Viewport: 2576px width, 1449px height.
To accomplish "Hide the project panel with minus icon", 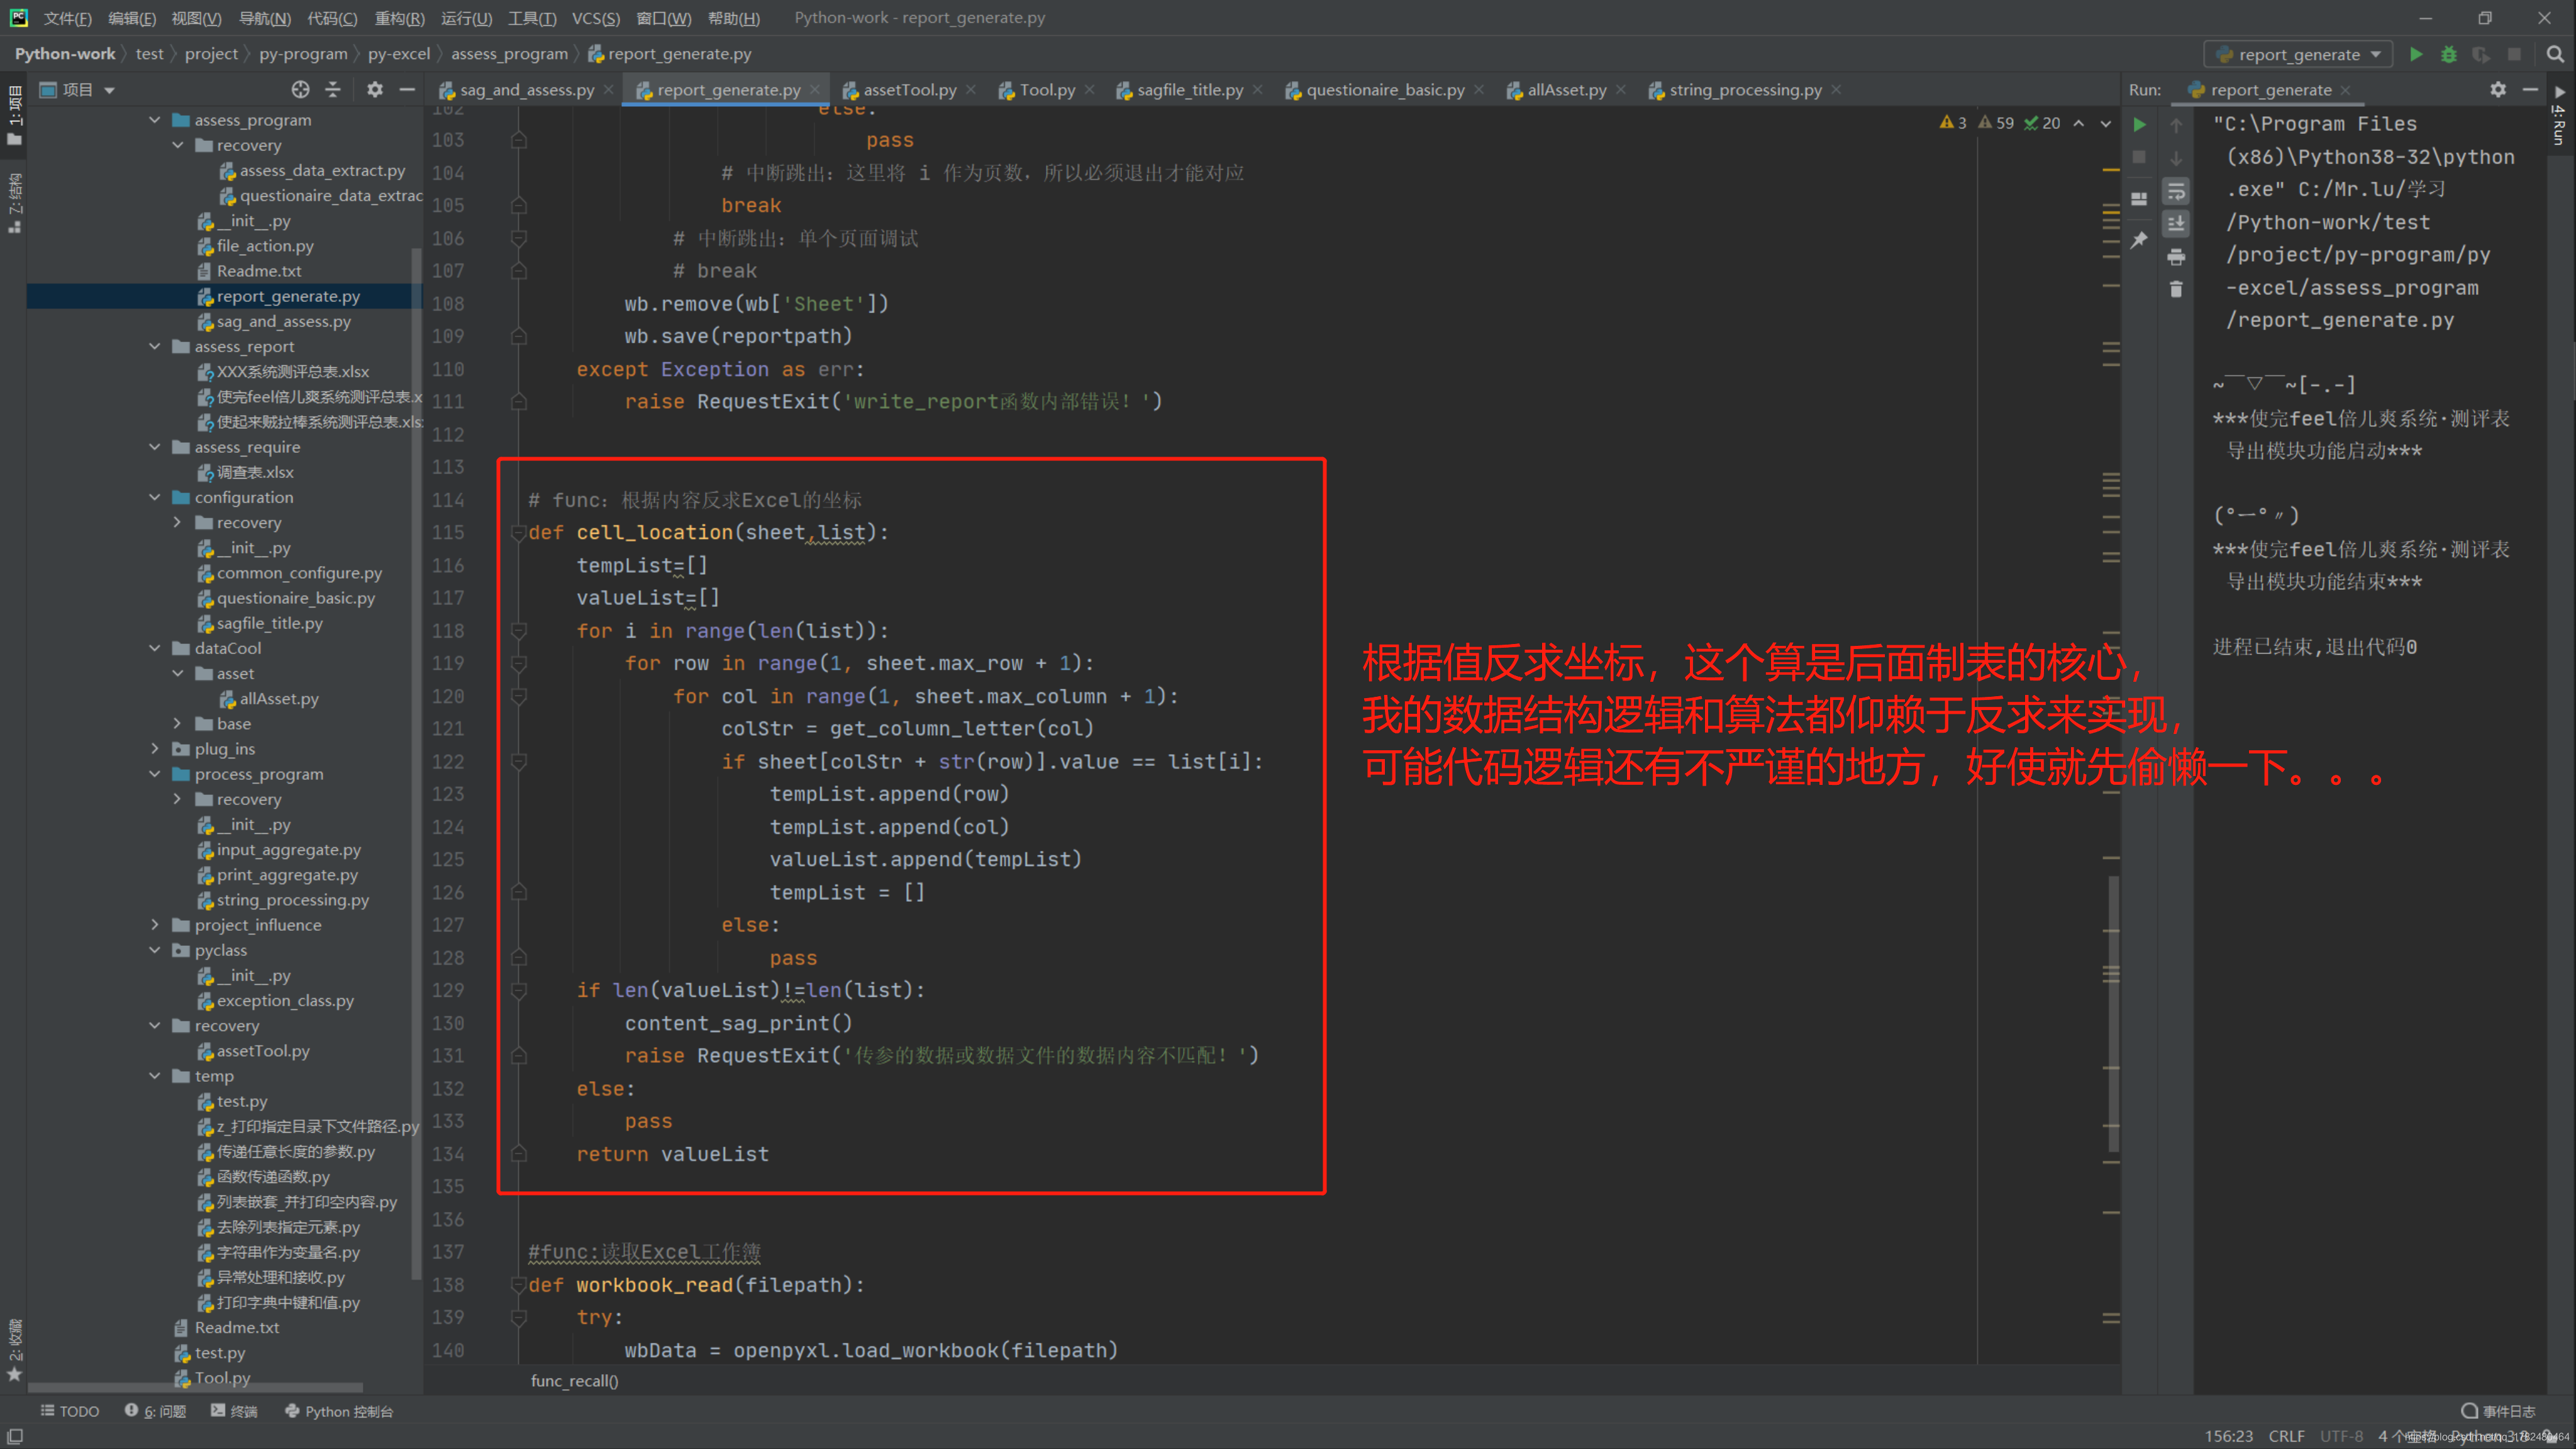I will [407, 90].
